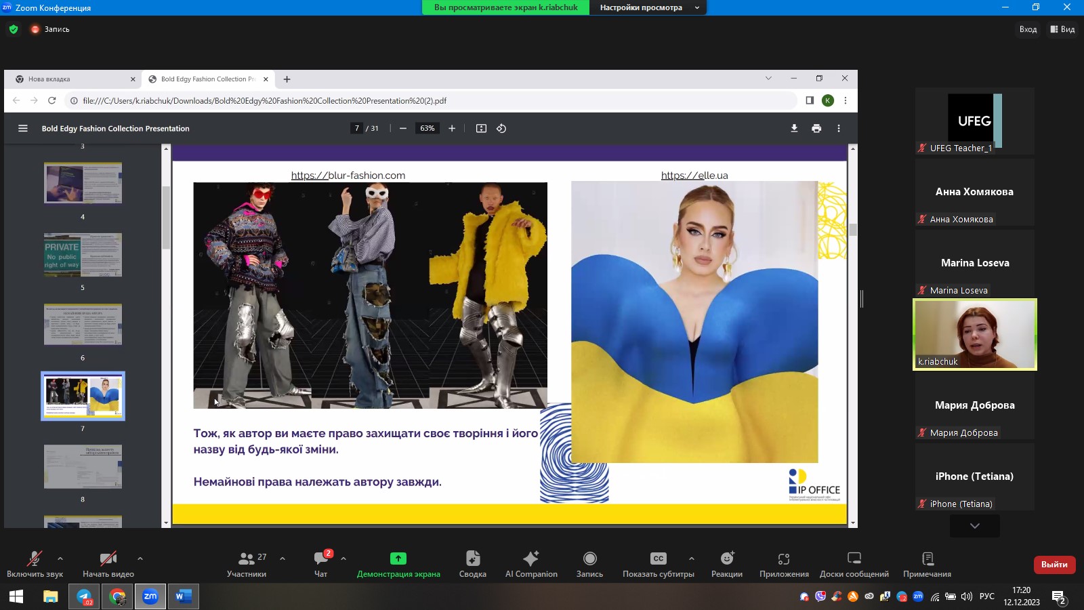The image size is (1084, 610).
Task: Click the 63% zoom level field
Action: click(428, 128)
